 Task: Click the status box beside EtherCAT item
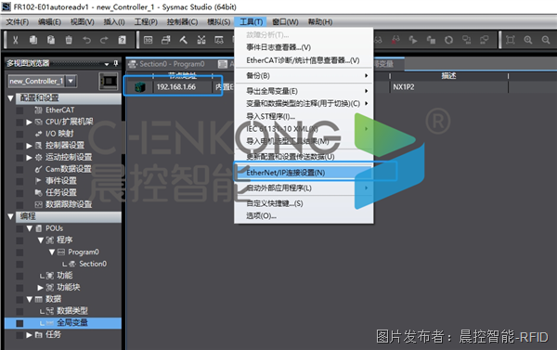[x=19, y=110]
